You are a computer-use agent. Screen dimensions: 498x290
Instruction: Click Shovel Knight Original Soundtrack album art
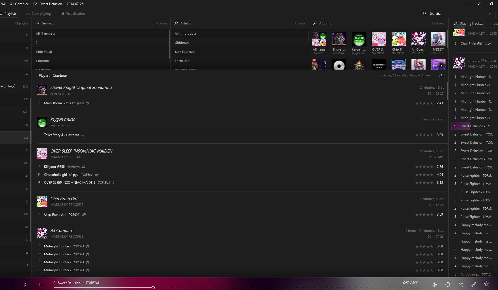point(42,90)
